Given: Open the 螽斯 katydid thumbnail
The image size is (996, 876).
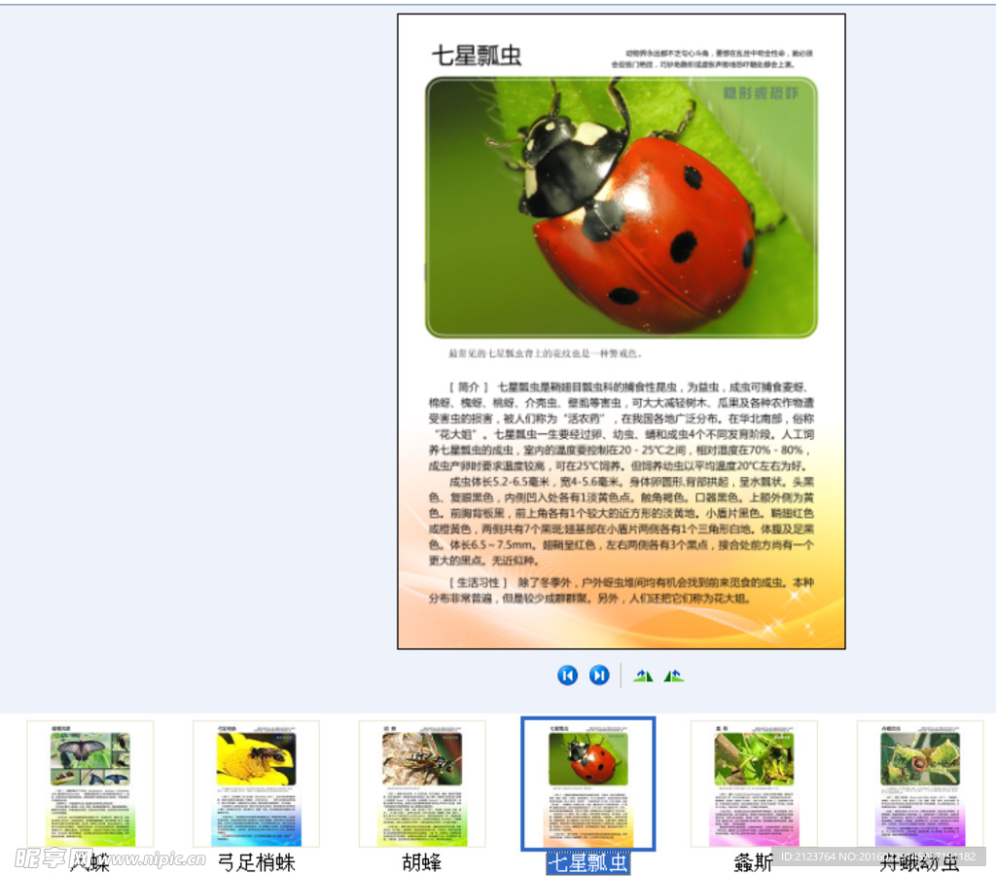Looking at the screenshot, I should point(754,785).
